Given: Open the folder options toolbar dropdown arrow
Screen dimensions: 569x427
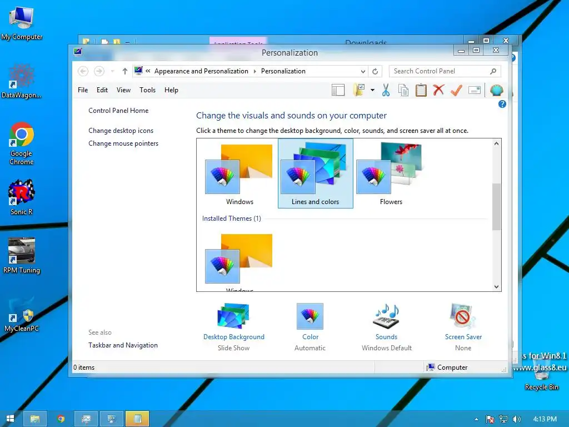Looking at the screenshot, I should click(x=372, y=90).
